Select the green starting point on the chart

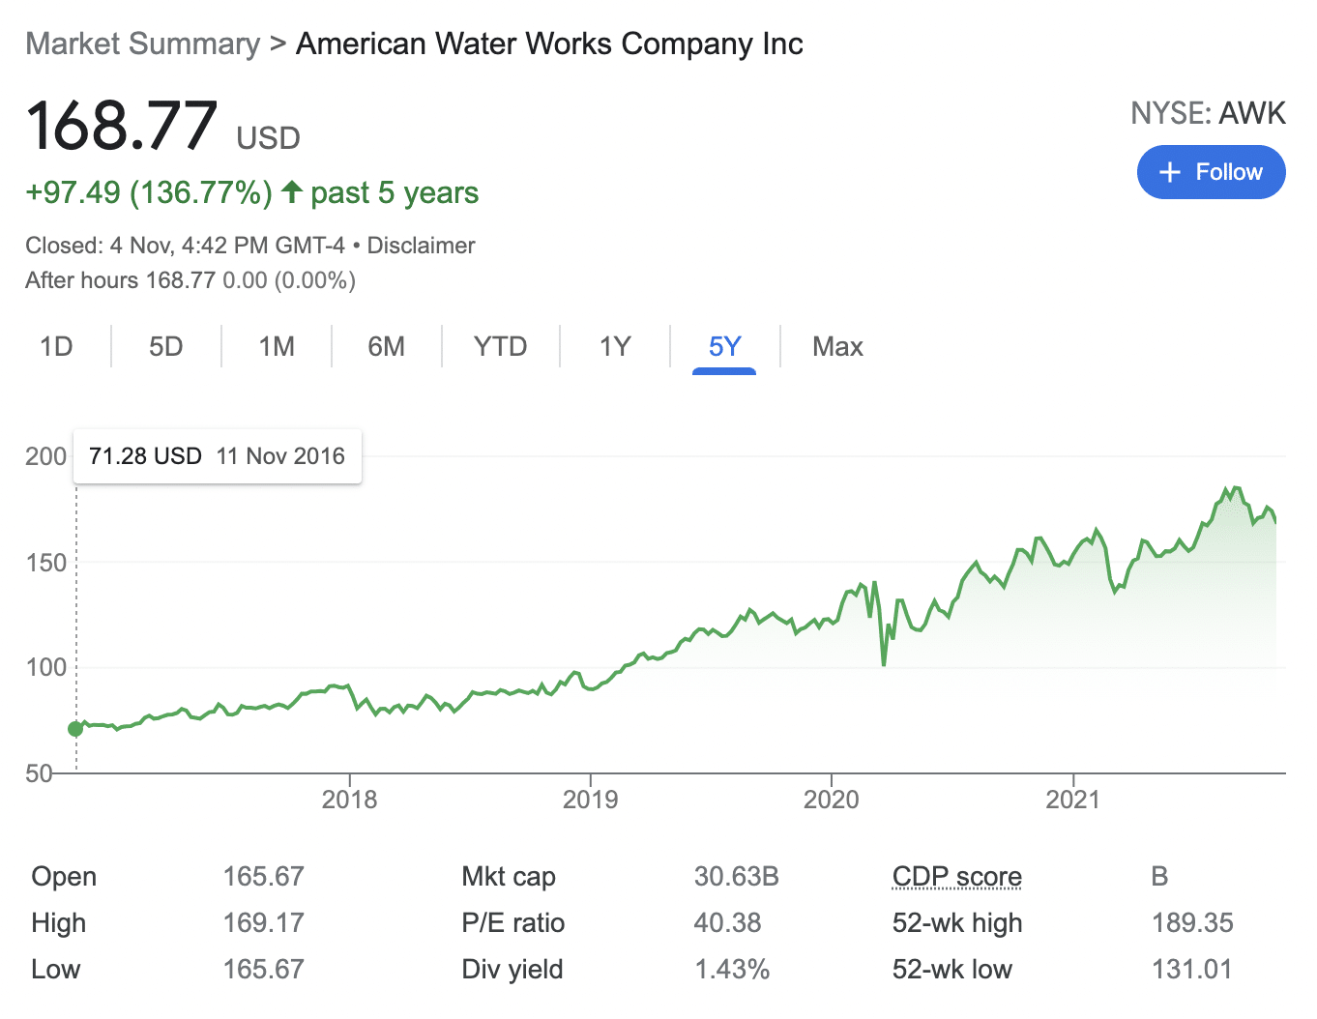pos(75,729)
